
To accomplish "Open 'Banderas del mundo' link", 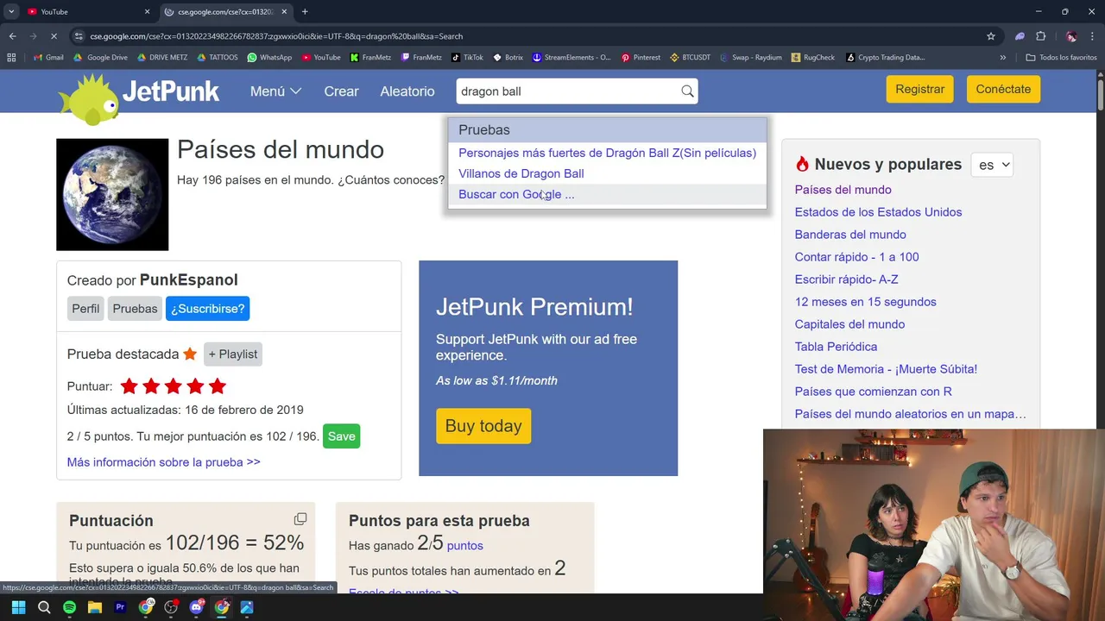I will point(850,235).
